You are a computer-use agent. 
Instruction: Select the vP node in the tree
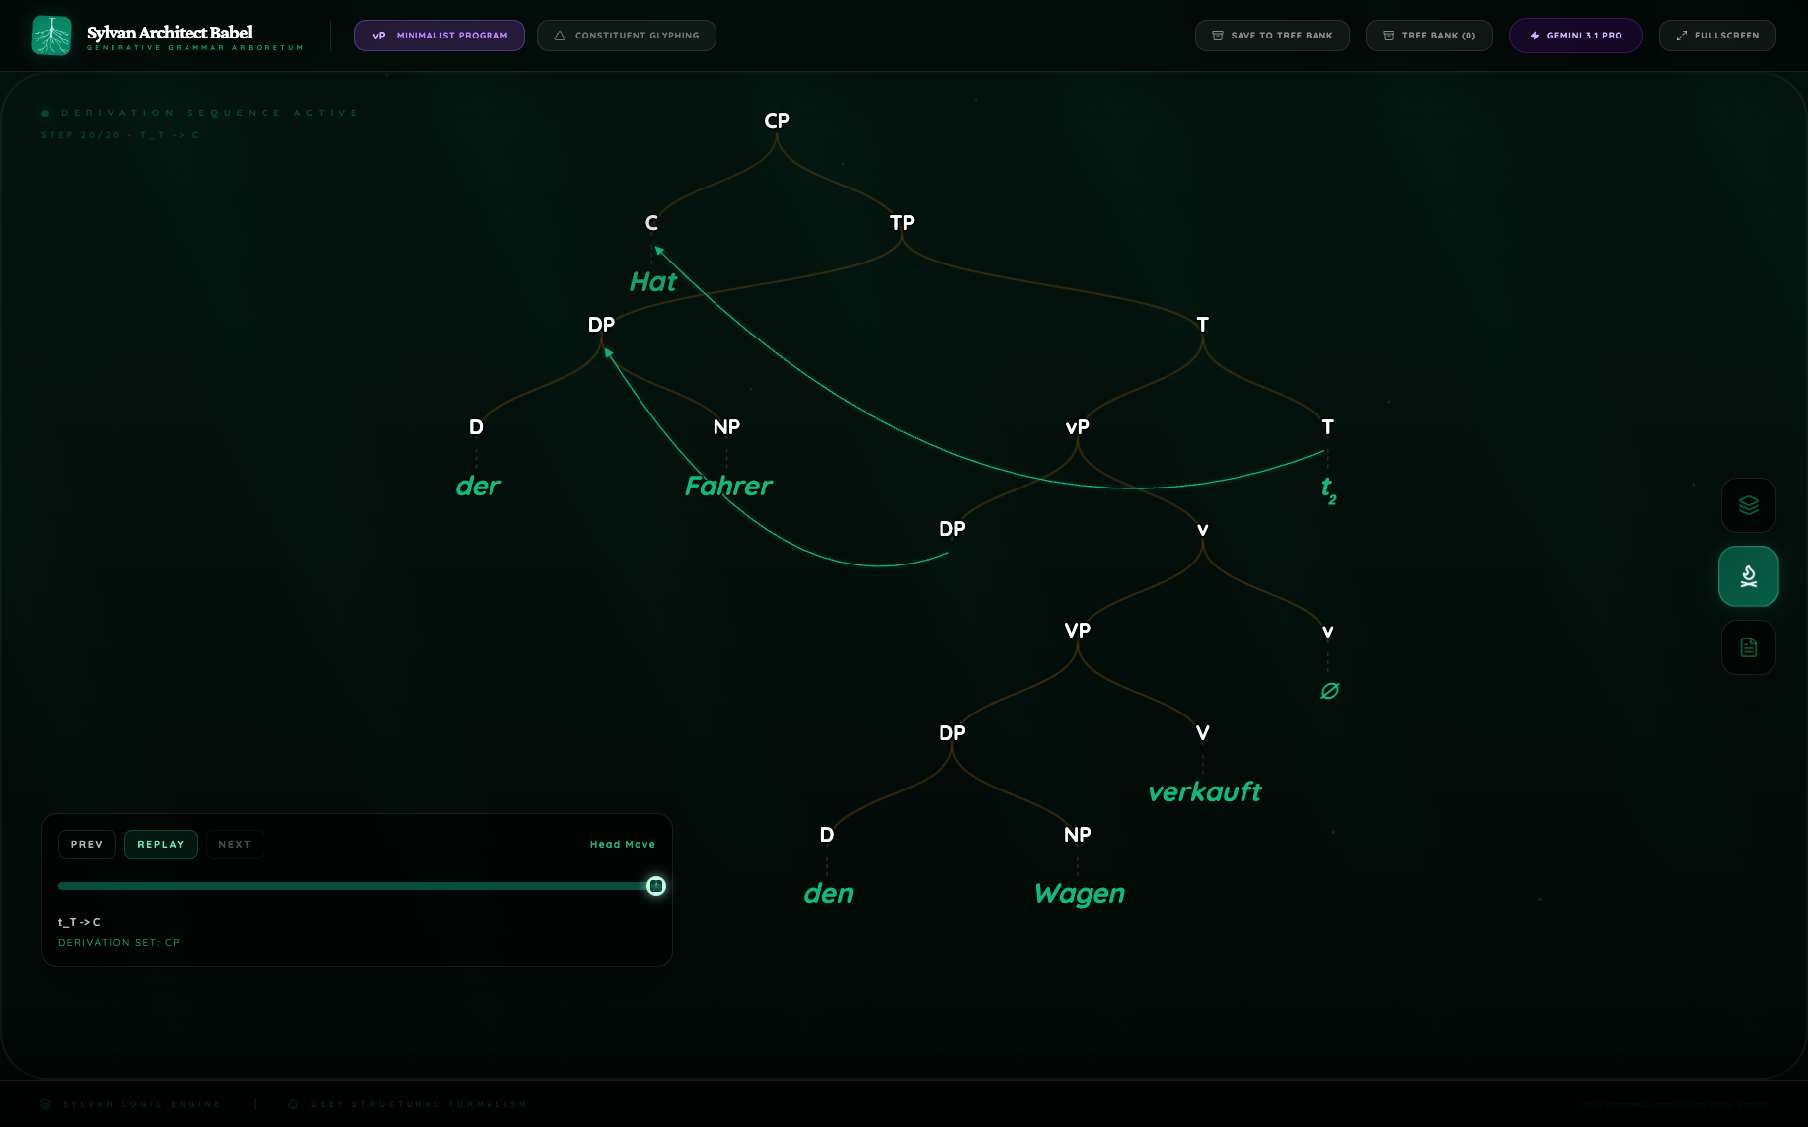(1077, 427)
